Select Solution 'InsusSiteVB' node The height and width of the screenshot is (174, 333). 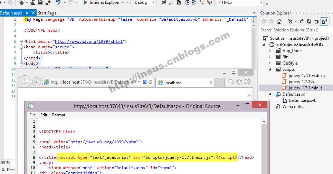(x=299, y=38)
